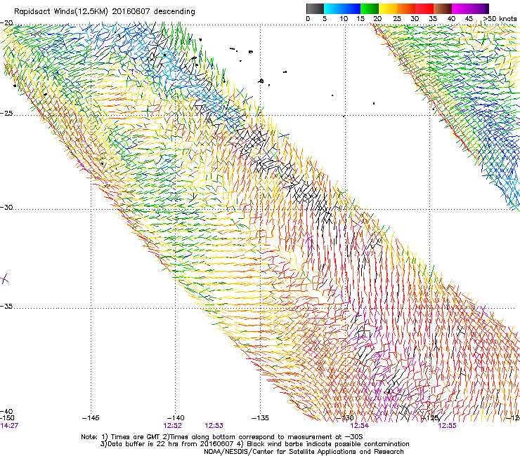Click the '-35' latitude label
Screen dimensions: 520x456
coord(6,306)
